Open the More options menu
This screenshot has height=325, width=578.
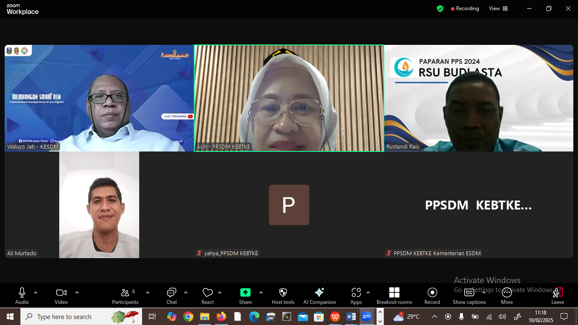[x=507, y=296]
